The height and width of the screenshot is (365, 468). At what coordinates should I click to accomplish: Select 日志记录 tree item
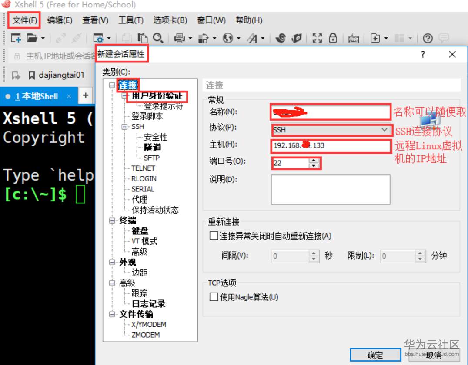coord(148,304)
